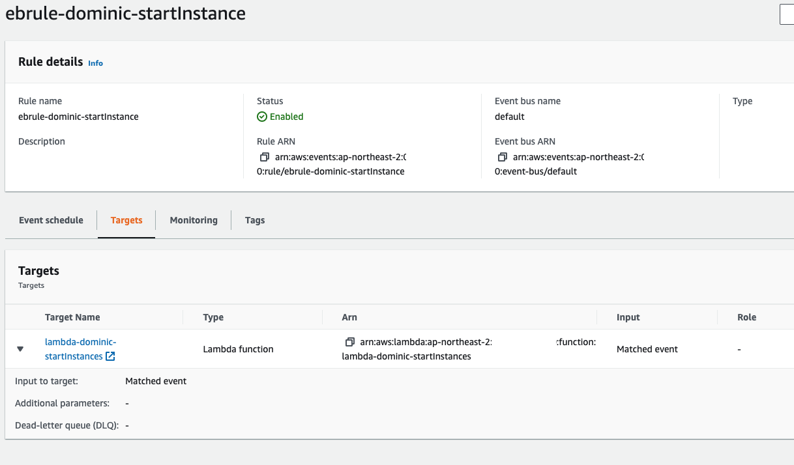
Task: Click the 'Dead-letter queue (DLQ):' label
Action: tap(67, 425)
